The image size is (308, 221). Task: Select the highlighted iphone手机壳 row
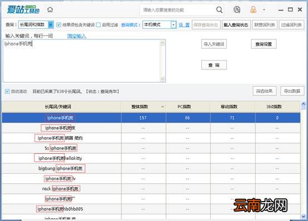[151, 118]
